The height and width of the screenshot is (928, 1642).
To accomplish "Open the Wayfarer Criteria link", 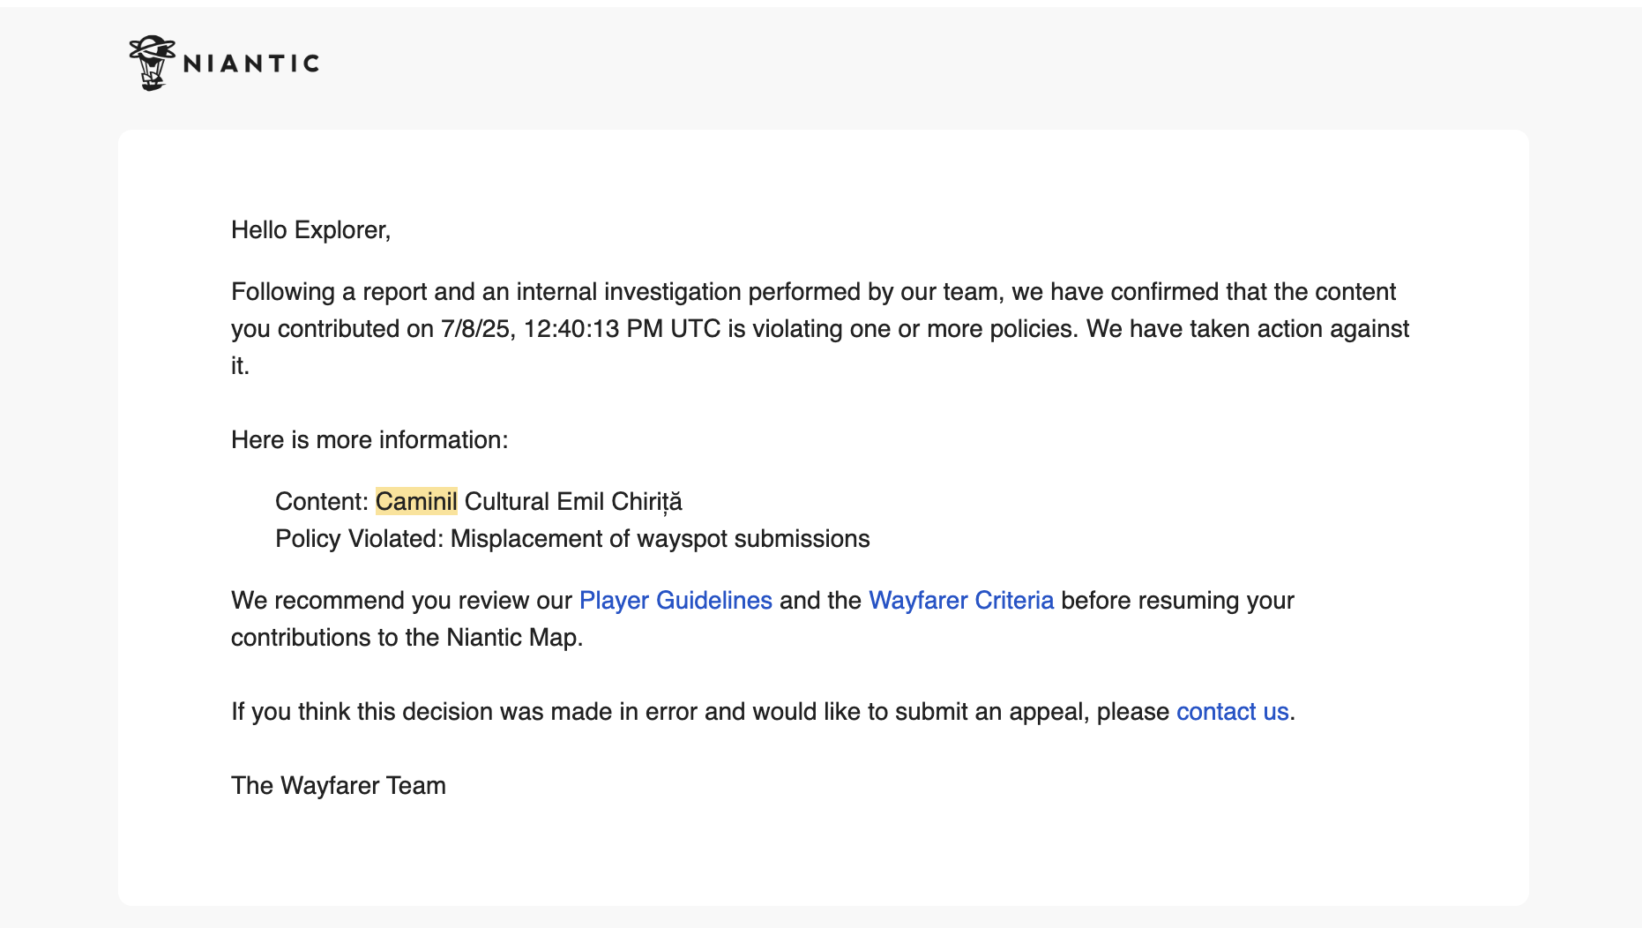I will click(961, 601).
